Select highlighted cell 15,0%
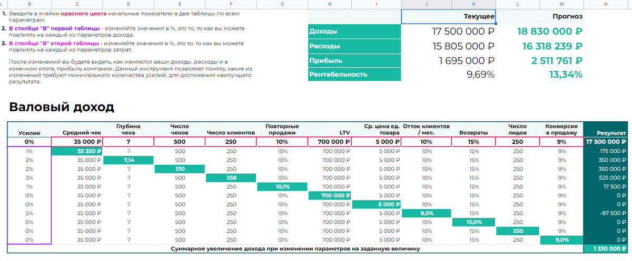Viewport: 632px width, 261px height. click(473, 222)
